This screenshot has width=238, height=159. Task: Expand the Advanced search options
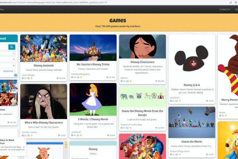pyautogui.click(x=9, y=71)
